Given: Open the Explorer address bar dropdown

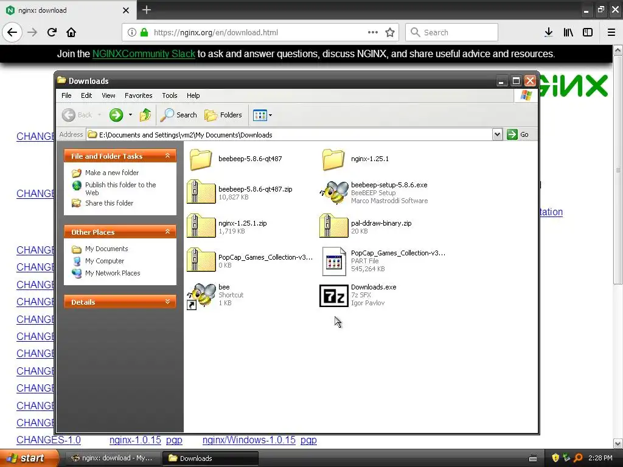Looking at the screenshot, I should click(497, 134).
